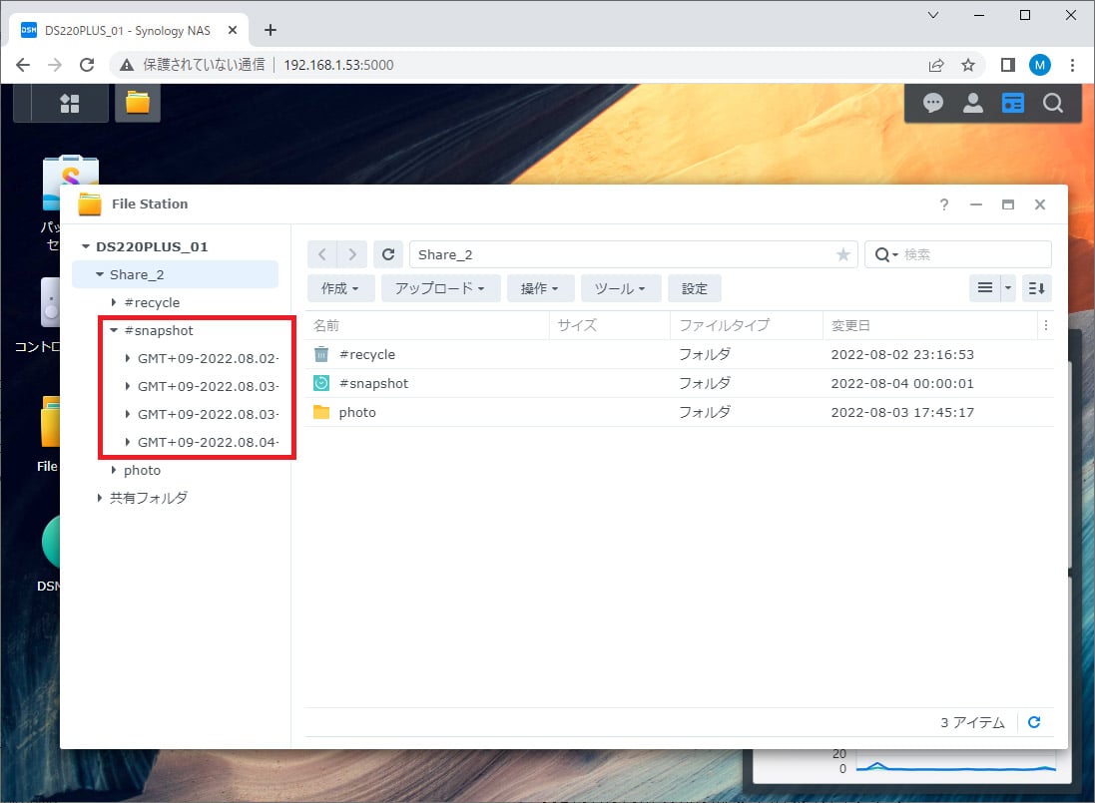Open the ツール menu
Image resolution: width=1095 pixels, height=803 pixels.
tap(620, 288)
